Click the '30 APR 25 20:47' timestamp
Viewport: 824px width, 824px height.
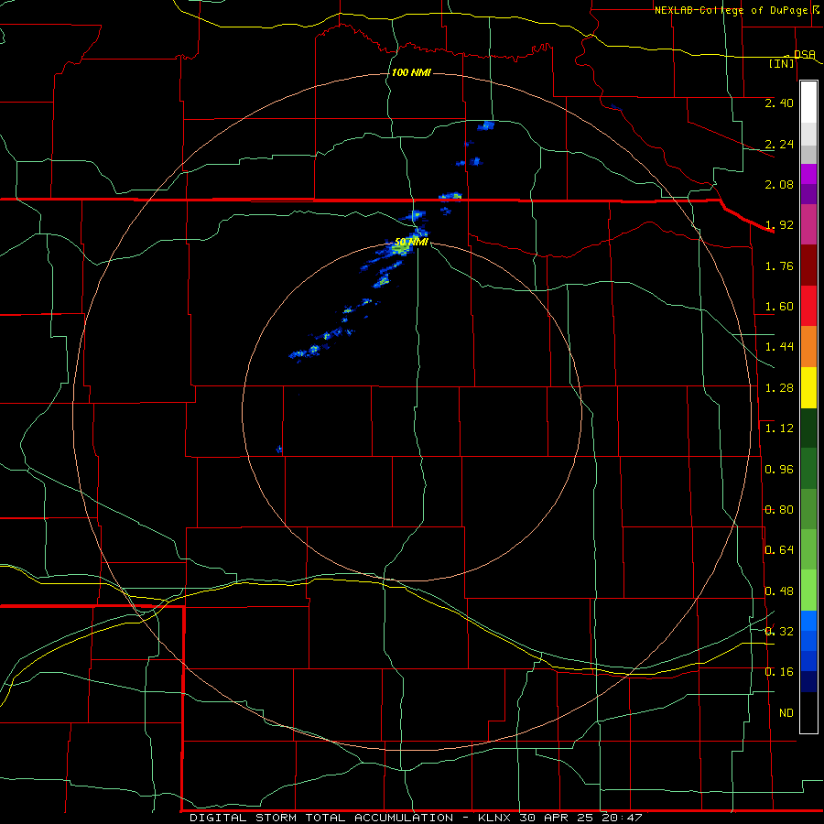pos(580,818)
